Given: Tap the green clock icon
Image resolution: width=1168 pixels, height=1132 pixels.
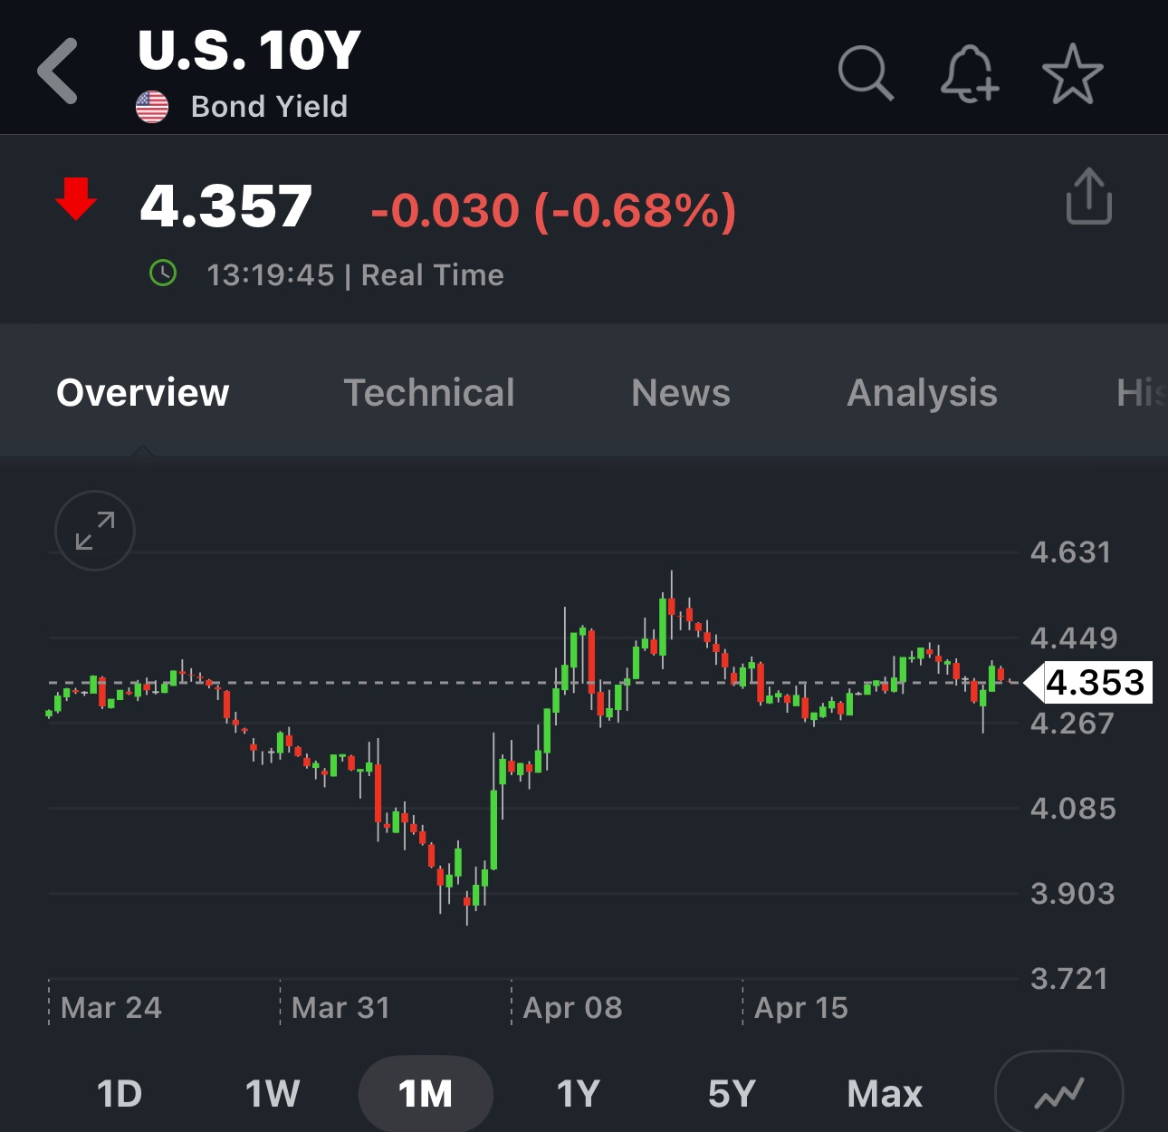Looking at the screenshot, I should [163, 273].
